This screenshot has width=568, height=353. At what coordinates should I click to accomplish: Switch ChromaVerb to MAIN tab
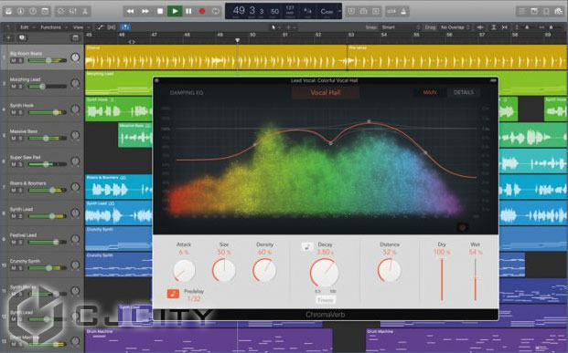point(430,92)
